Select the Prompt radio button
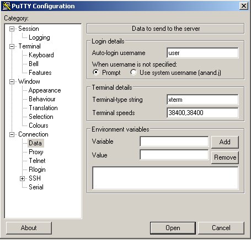This screenshot has width=251, height=240. [x=96, y=72]
